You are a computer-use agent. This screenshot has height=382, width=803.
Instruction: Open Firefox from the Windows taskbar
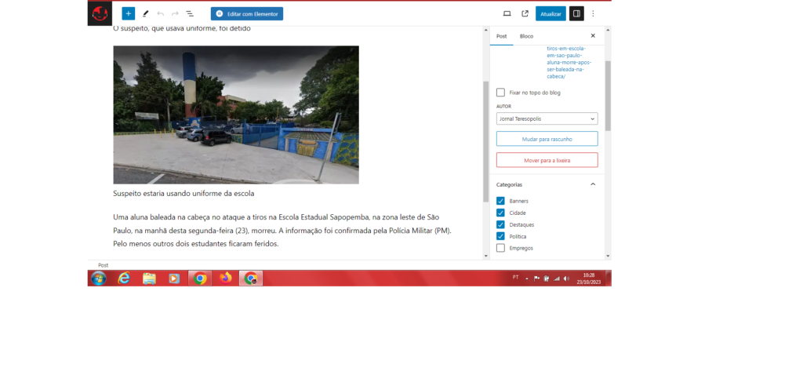(226, 278)
